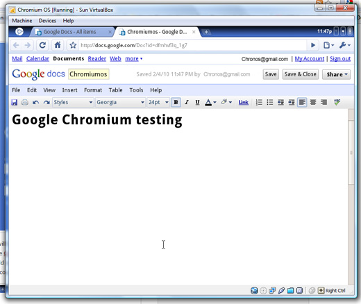Align text right
The image size is (361, 304).
pos(324,102)
